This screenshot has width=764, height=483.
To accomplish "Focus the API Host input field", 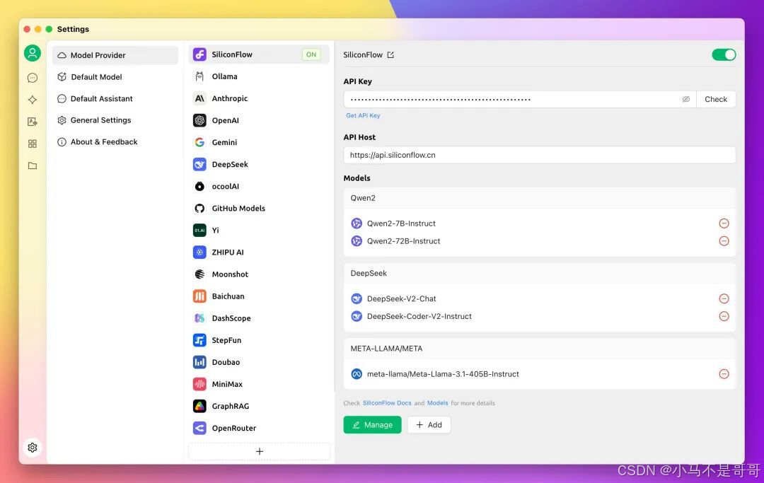I will pyautogui.click(x=539, y=155).
